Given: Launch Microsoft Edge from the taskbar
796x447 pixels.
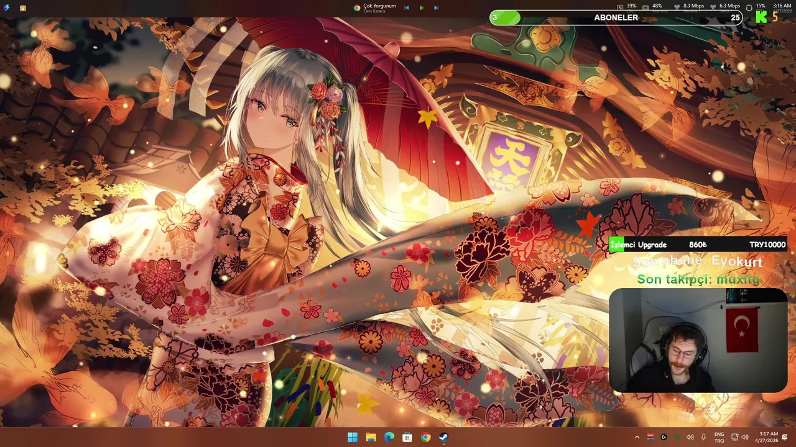Looking at the screenshot, I should point(389,437).
